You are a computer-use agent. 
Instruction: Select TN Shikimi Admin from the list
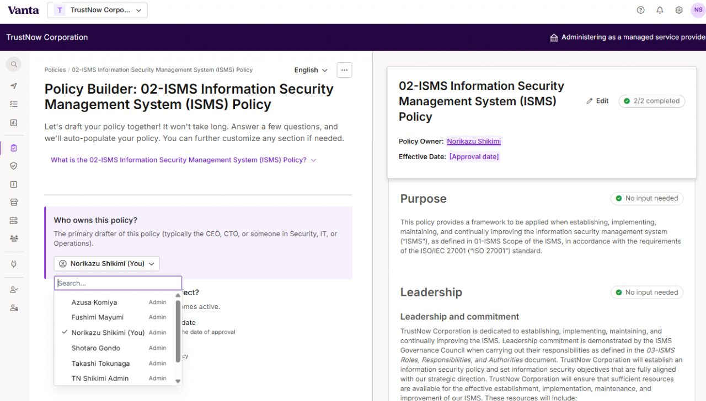[115, 378]
